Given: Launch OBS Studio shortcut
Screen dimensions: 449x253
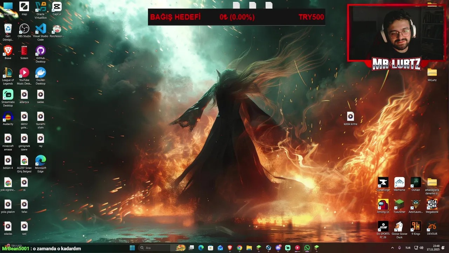Looking at the screenshot, I should [24, 30].
